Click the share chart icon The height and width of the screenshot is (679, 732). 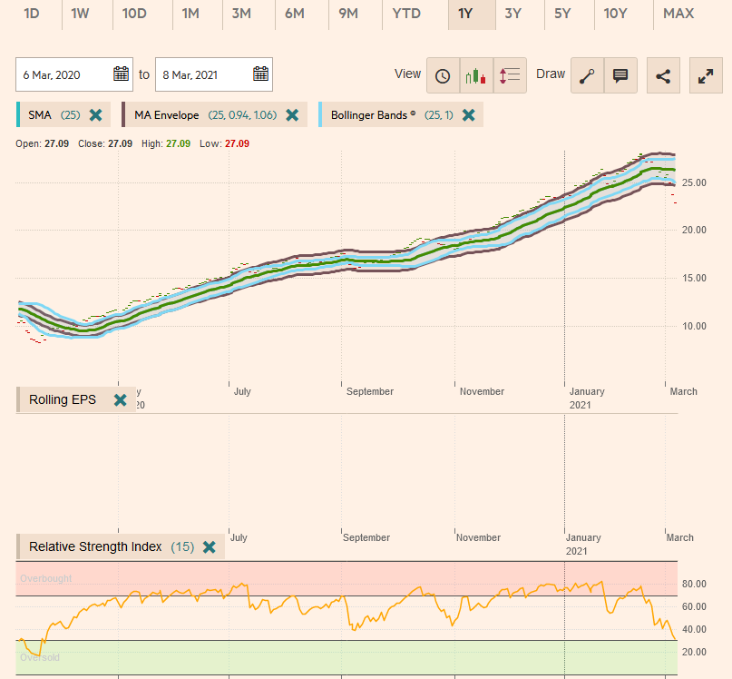tap(663, 75)
